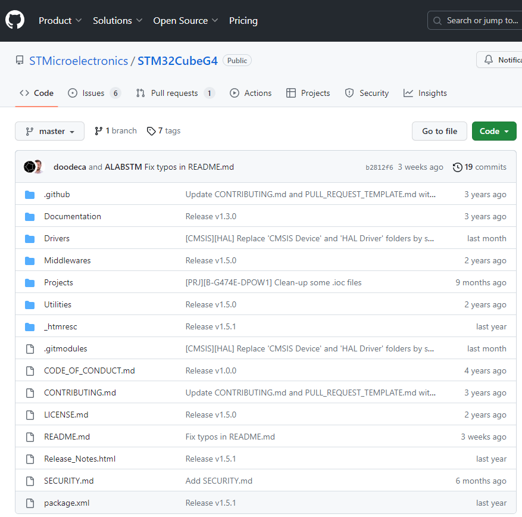Open the 19 commits history link
Image resolution: width=522 pixels, height=517 pixels.
pos(480,167)
